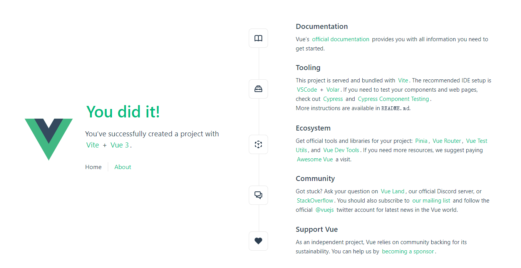Viewport: 521px width, 268px height.
Task: Open the VSCode link
Action: point(307,90)
